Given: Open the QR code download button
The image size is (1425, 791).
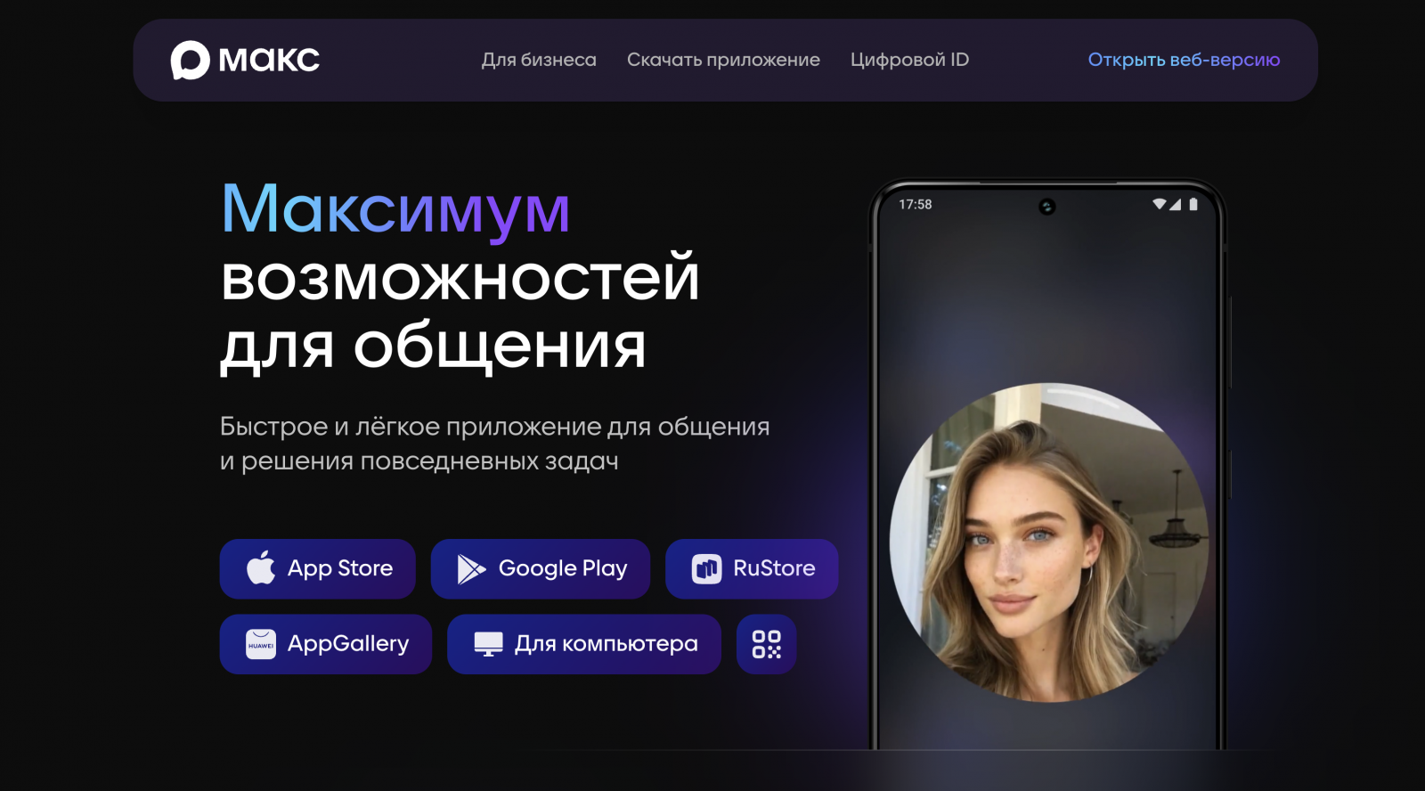Looking at the screenshot, I should tap(766, 644).
